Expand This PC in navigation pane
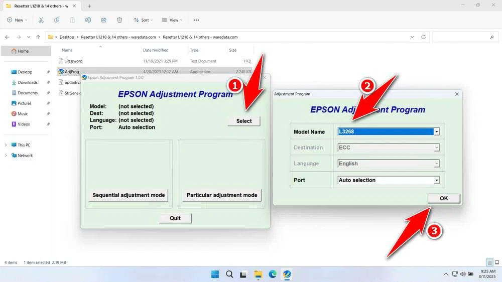 pos(6,145)
